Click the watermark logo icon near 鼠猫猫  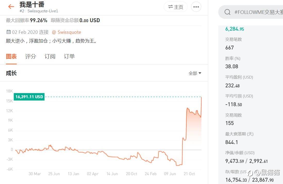coord(250,173)
